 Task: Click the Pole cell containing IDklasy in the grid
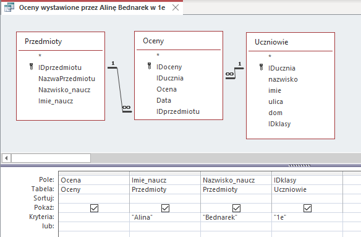[x=307, y=180]
